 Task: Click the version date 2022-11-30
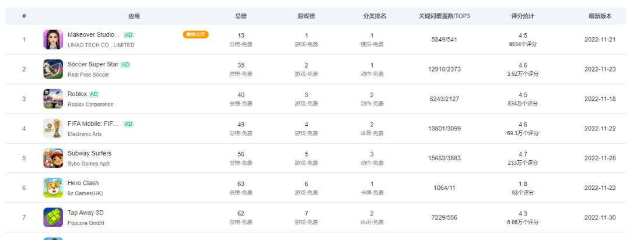[x=600, y=218]
